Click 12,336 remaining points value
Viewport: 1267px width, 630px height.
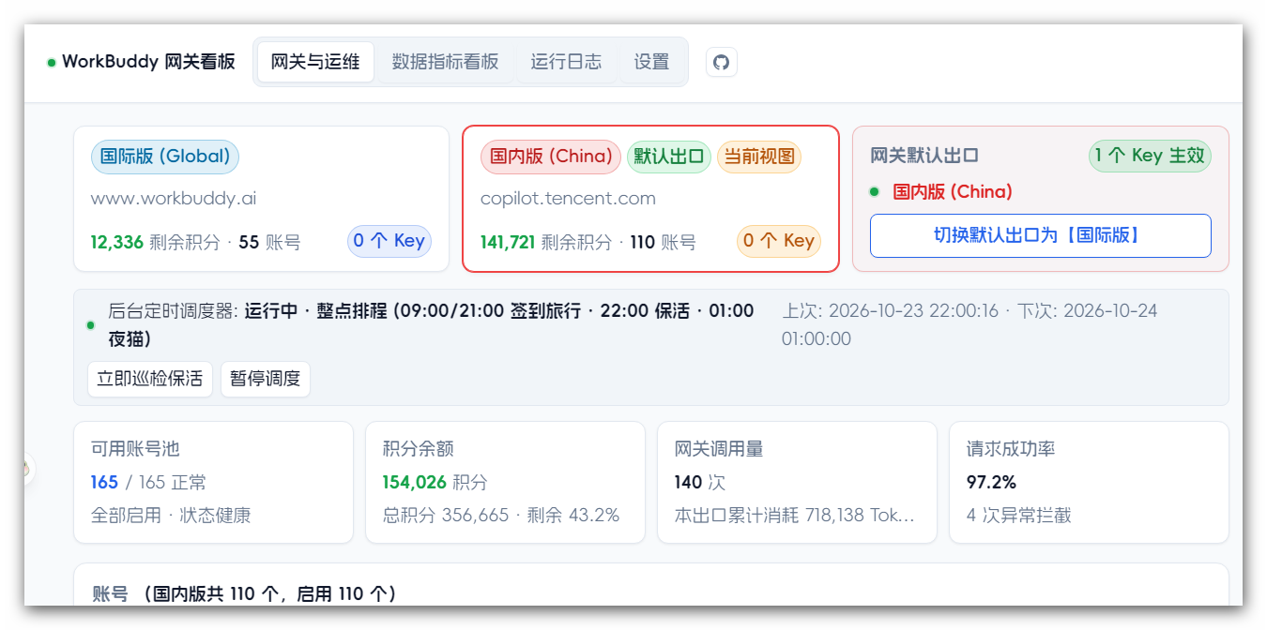click(116, 242)
